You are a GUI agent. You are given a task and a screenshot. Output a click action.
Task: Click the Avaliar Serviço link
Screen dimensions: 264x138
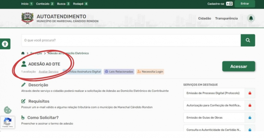pos(48,71)
